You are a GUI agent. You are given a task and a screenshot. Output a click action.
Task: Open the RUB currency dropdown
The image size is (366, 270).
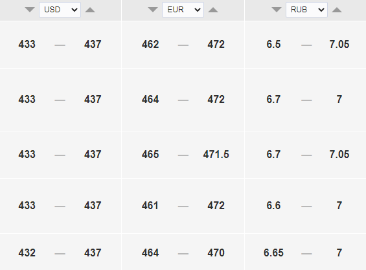point(306,10)
